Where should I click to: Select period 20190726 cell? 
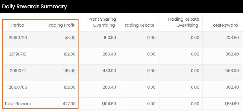coord(18,37)
